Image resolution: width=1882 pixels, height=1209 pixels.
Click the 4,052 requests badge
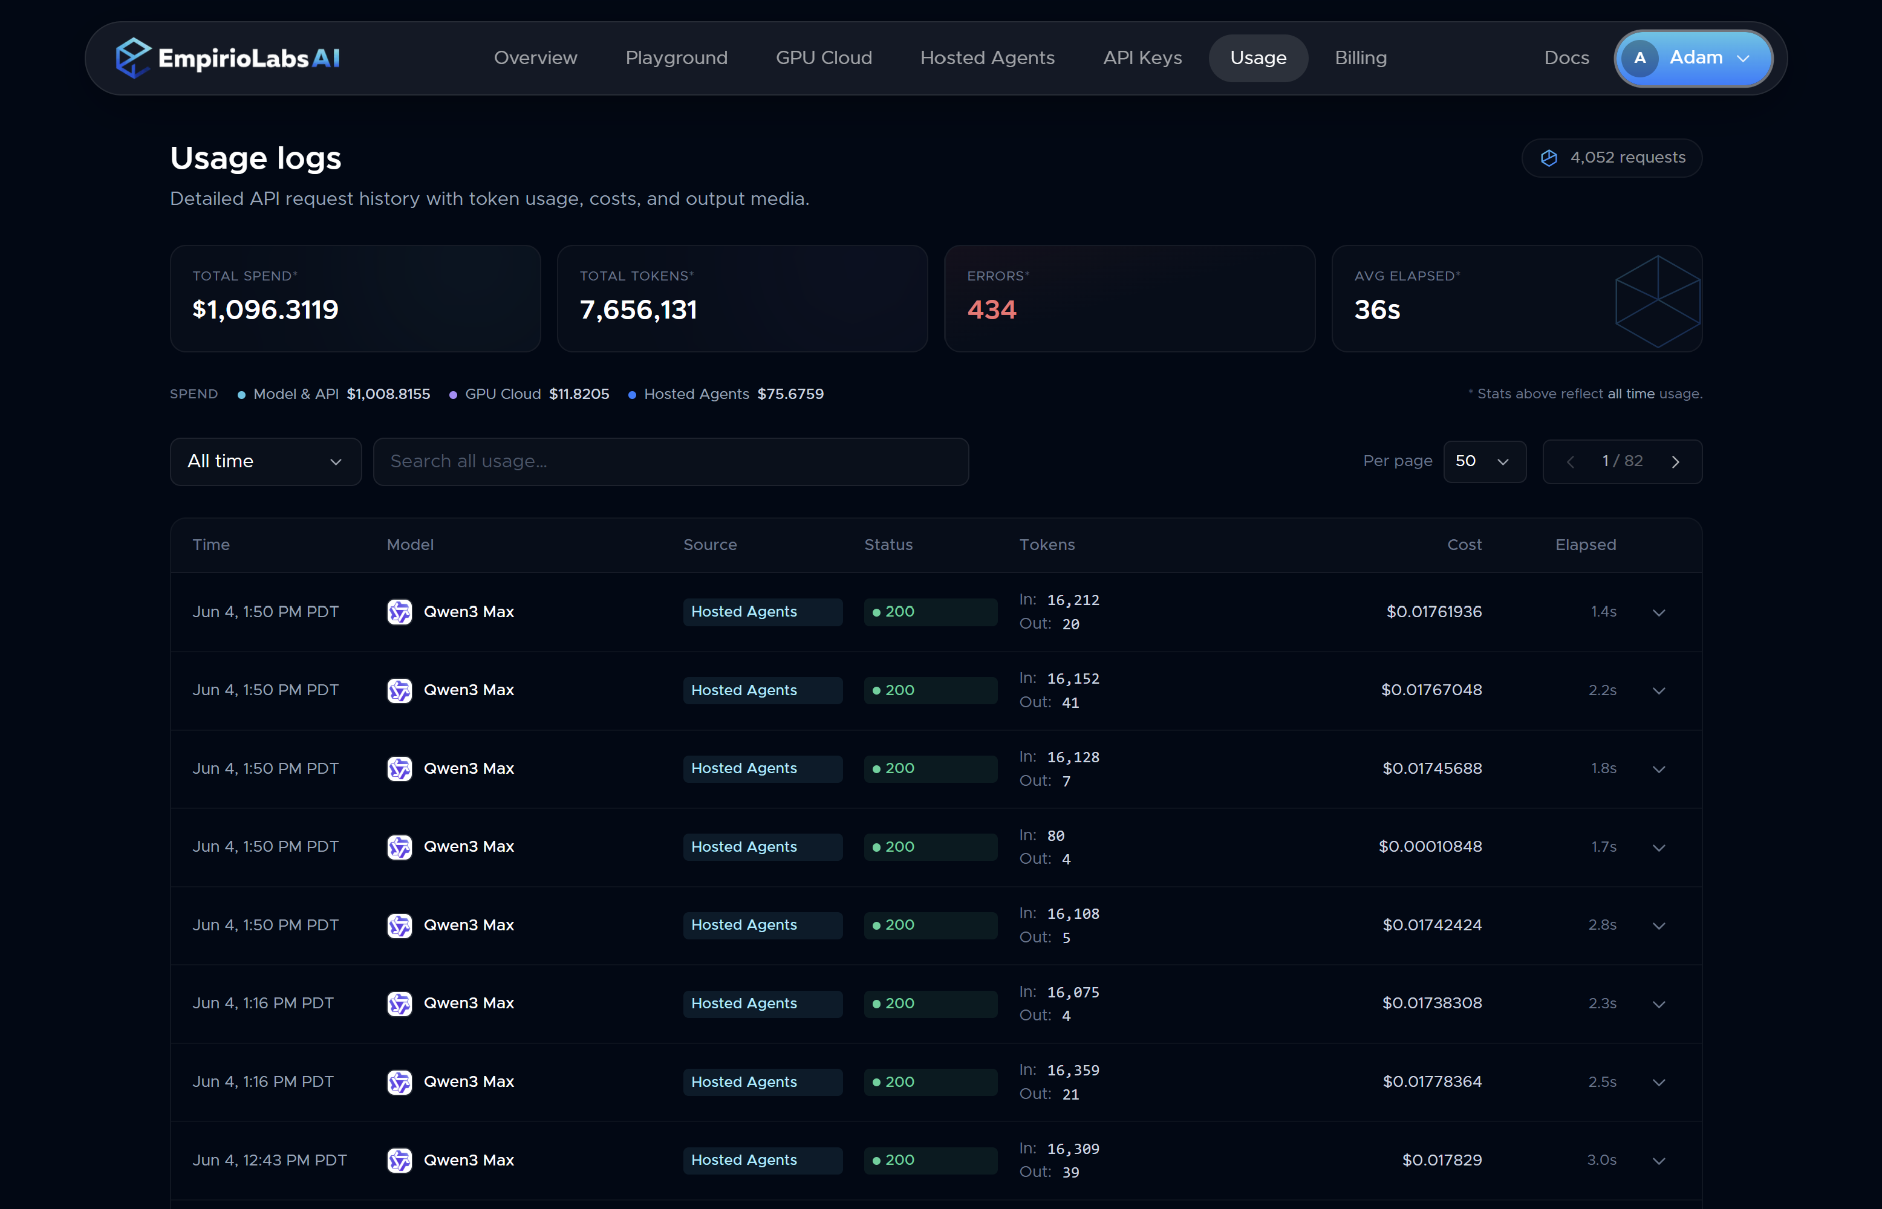coord(1611,158)
